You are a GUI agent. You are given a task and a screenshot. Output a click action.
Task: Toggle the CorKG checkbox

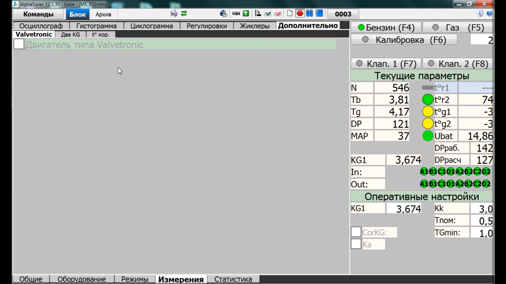click(x=356, y=232)
